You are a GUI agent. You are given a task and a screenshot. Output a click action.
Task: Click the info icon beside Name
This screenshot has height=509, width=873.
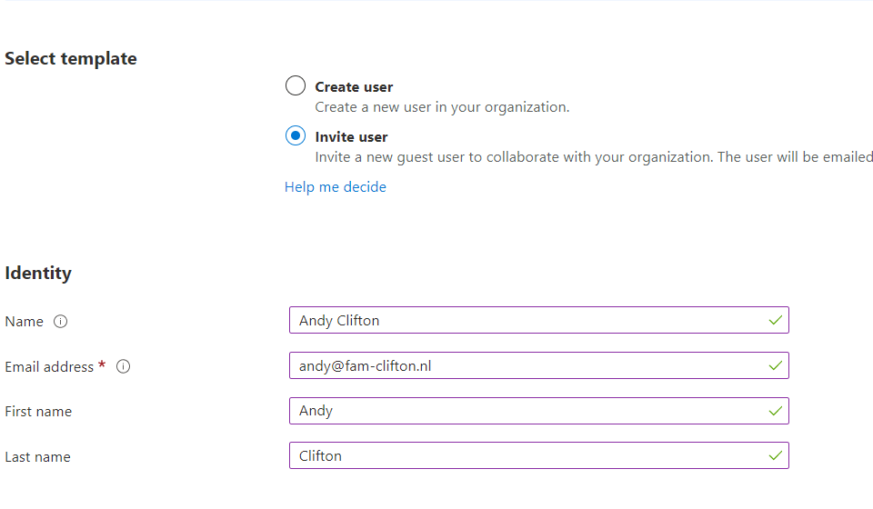[61, 322]
